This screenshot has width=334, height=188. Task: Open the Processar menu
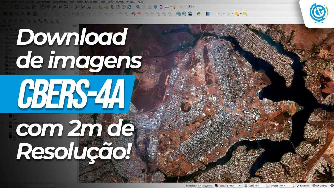(x=131, y=2)
